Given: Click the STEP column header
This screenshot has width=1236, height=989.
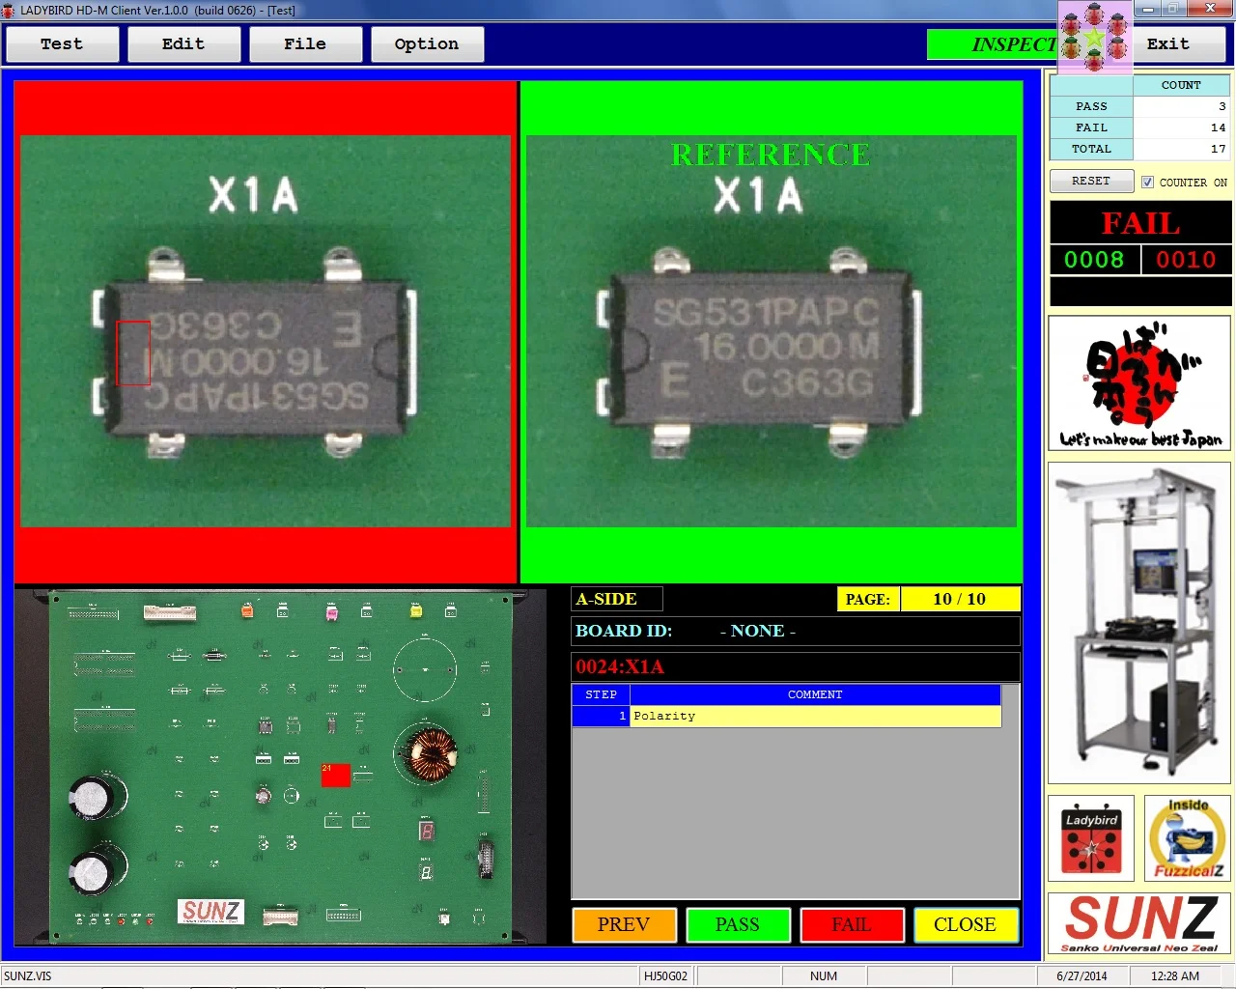Looking at the screenshot, I should coord(601,694).
